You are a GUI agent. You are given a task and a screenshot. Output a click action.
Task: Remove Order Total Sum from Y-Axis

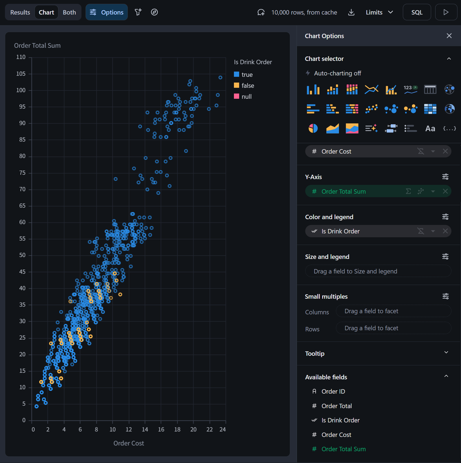click(445, 191)
